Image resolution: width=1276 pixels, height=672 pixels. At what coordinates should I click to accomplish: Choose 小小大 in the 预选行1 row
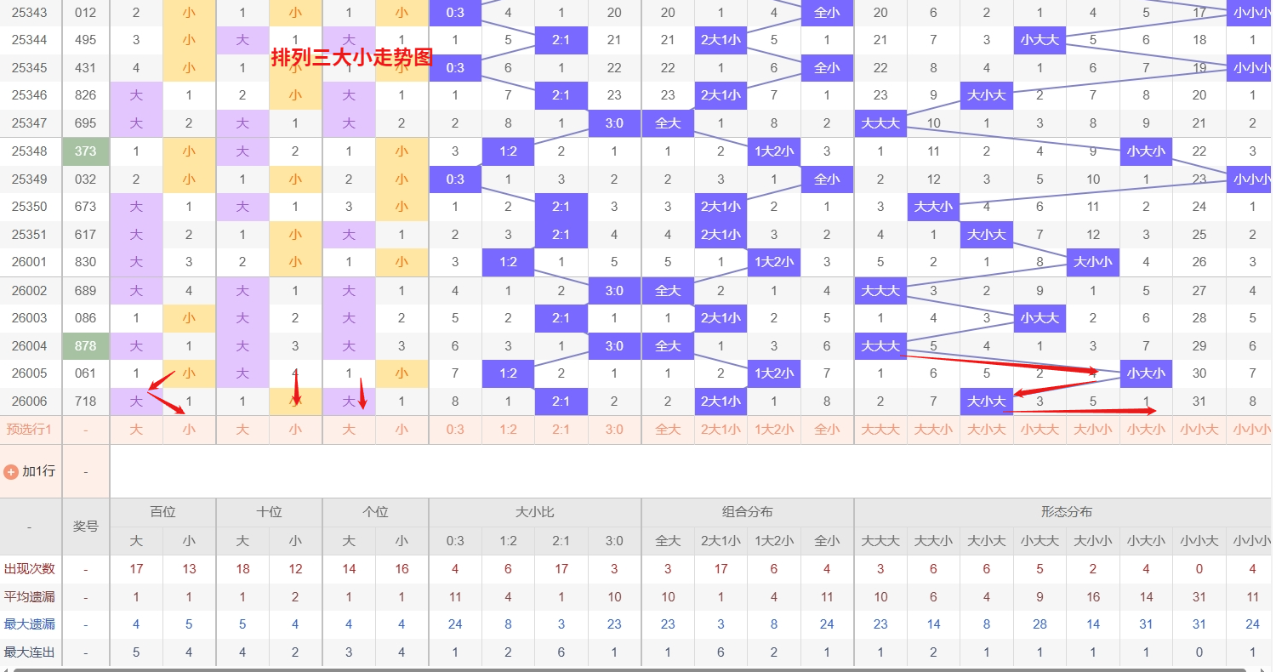[x=1199, y=430]
